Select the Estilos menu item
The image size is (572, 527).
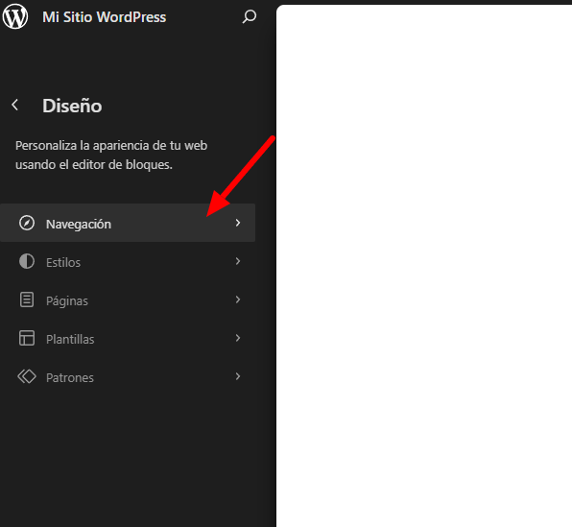pos(128,261)
